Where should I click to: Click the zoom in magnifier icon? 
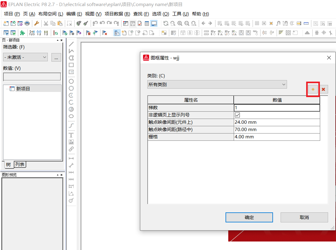click(180, 23)
